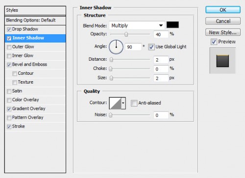
Task: Click the style preview thumbnail
Action: (222, 61)
